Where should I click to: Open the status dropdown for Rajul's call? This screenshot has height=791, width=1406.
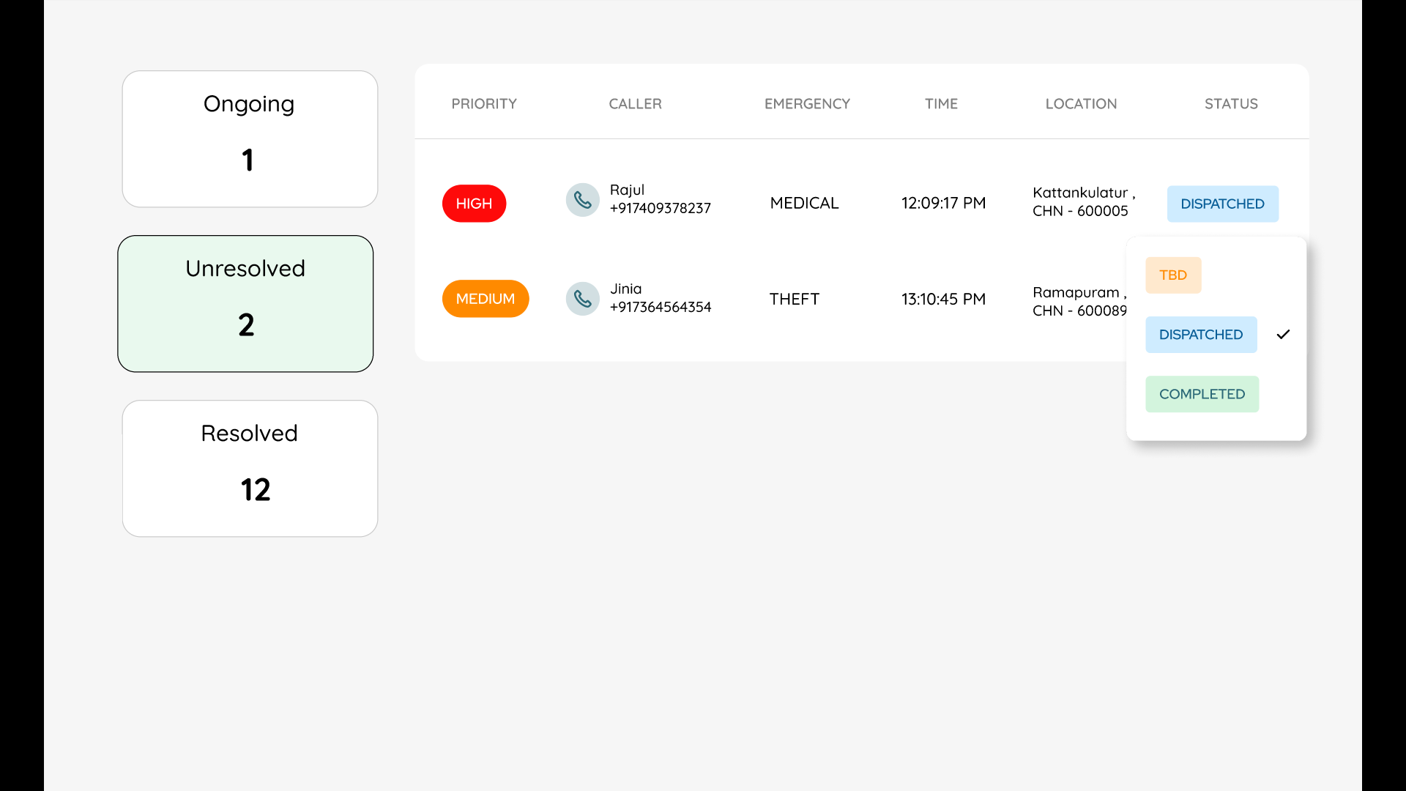[1222, 204]
